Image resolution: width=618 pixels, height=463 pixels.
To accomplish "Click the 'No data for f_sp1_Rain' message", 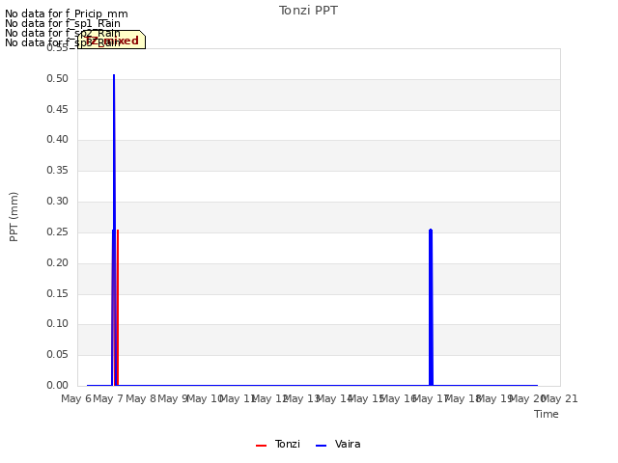I will click(x=62, y=23).
